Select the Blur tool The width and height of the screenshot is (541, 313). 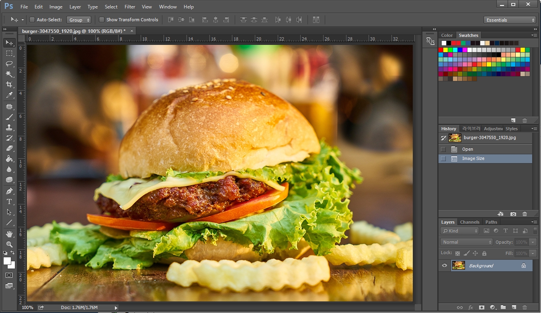(9, 169)
